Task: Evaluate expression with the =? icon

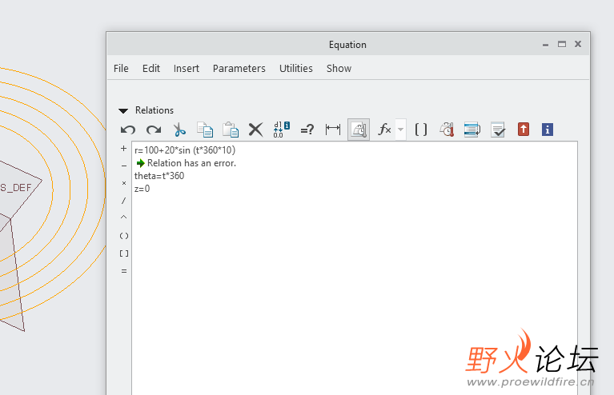Action: pos(307,130)
